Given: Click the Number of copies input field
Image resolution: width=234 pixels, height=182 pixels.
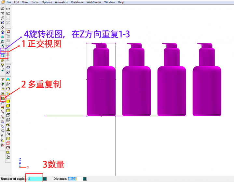Looking at the screenshot, I should pyautogui.click(x=35, y=179).
